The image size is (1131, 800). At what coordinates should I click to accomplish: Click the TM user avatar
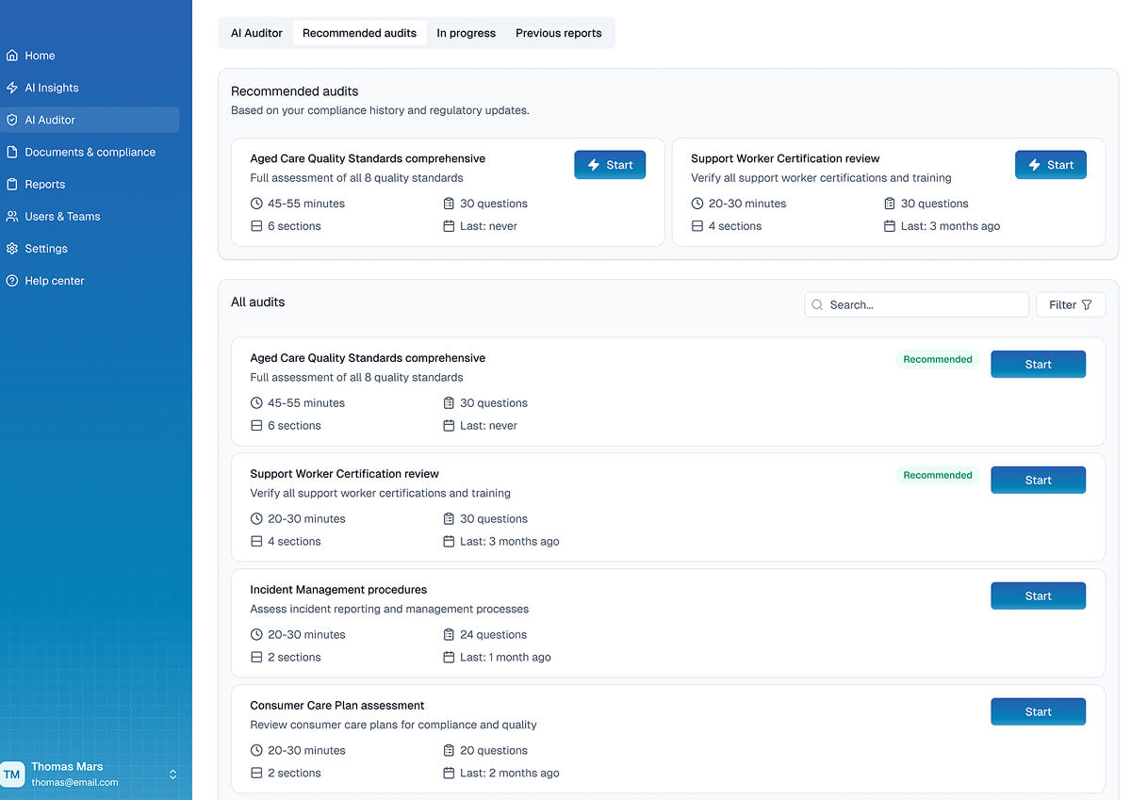point(12,775)
